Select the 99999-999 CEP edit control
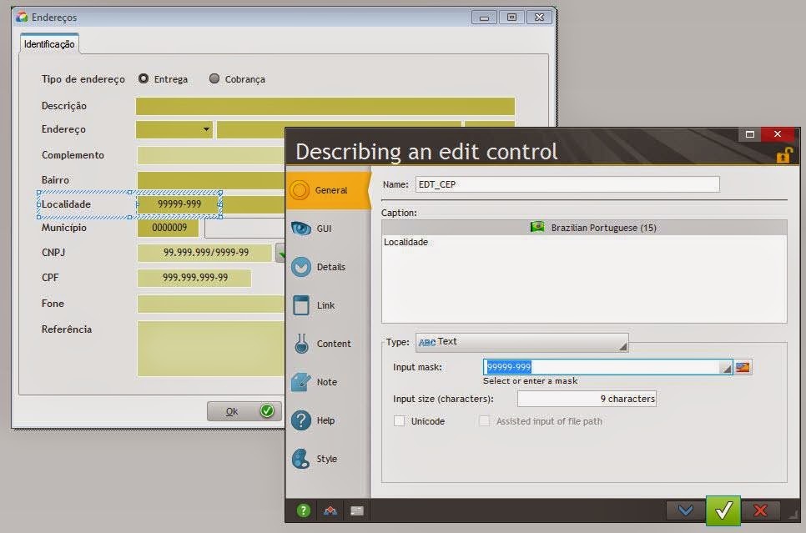This screenshot has width=806, height=533. point(179,204)
